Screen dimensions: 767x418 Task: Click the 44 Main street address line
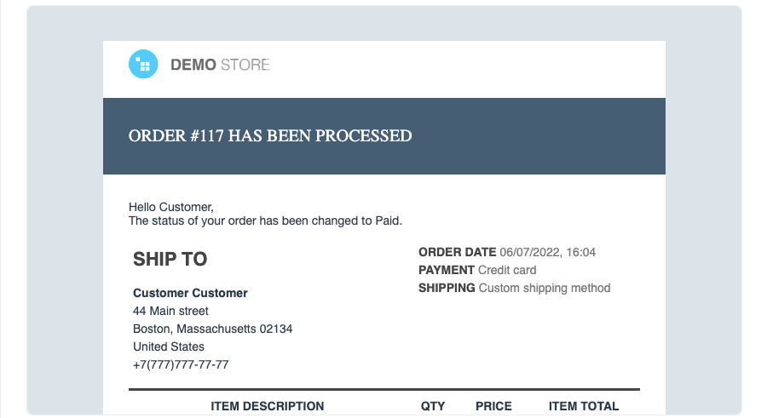(170, 311)
